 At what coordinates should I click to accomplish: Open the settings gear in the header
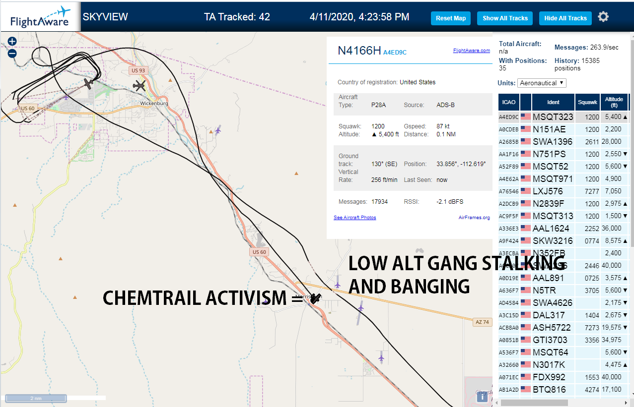click(x=603, y=17)
